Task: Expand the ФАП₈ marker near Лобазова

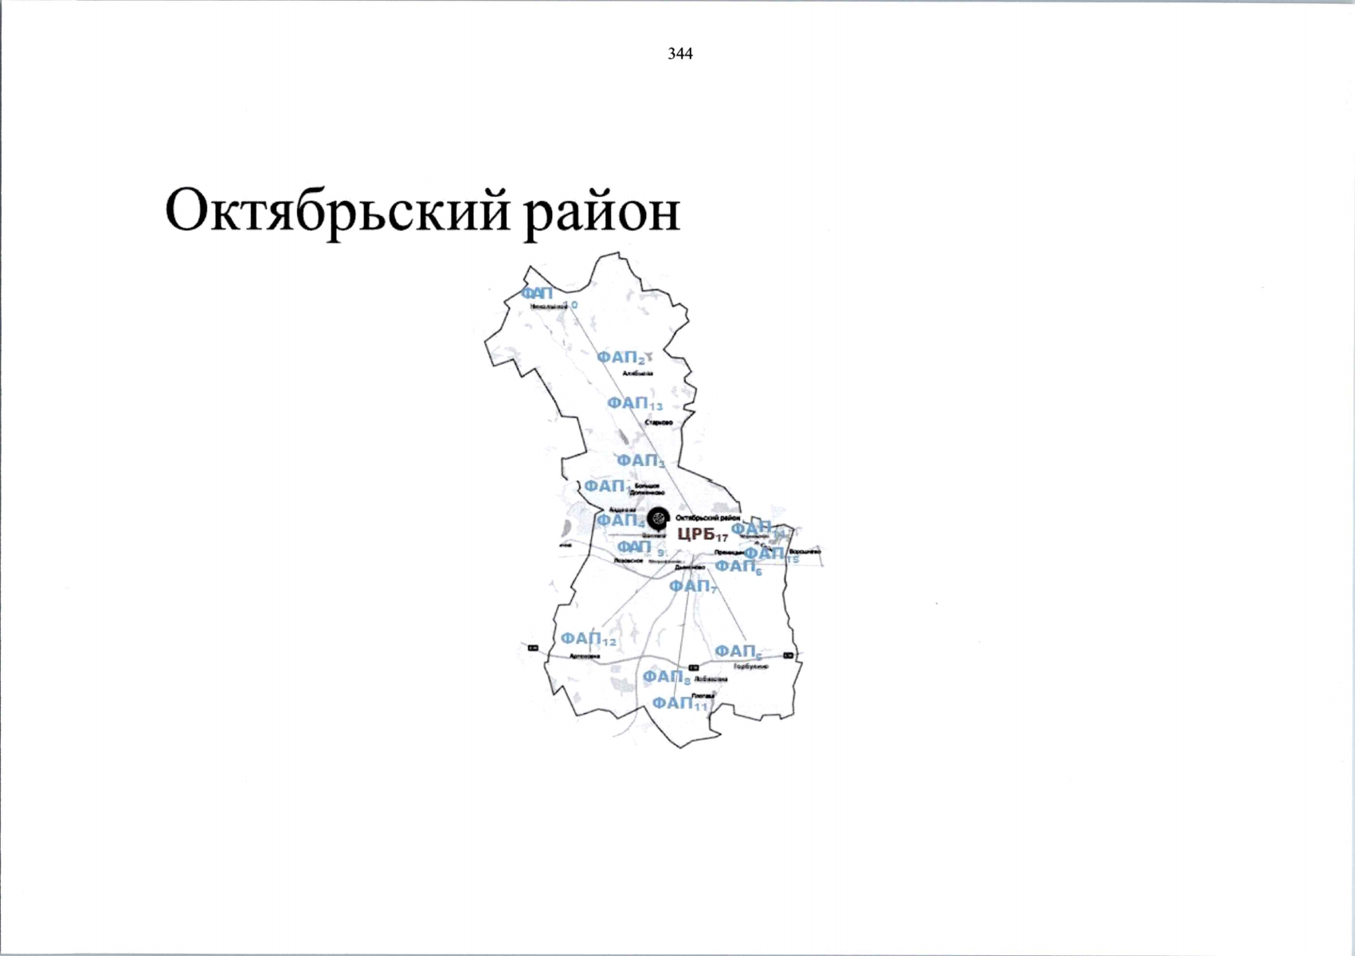Action: click(668, 676)
